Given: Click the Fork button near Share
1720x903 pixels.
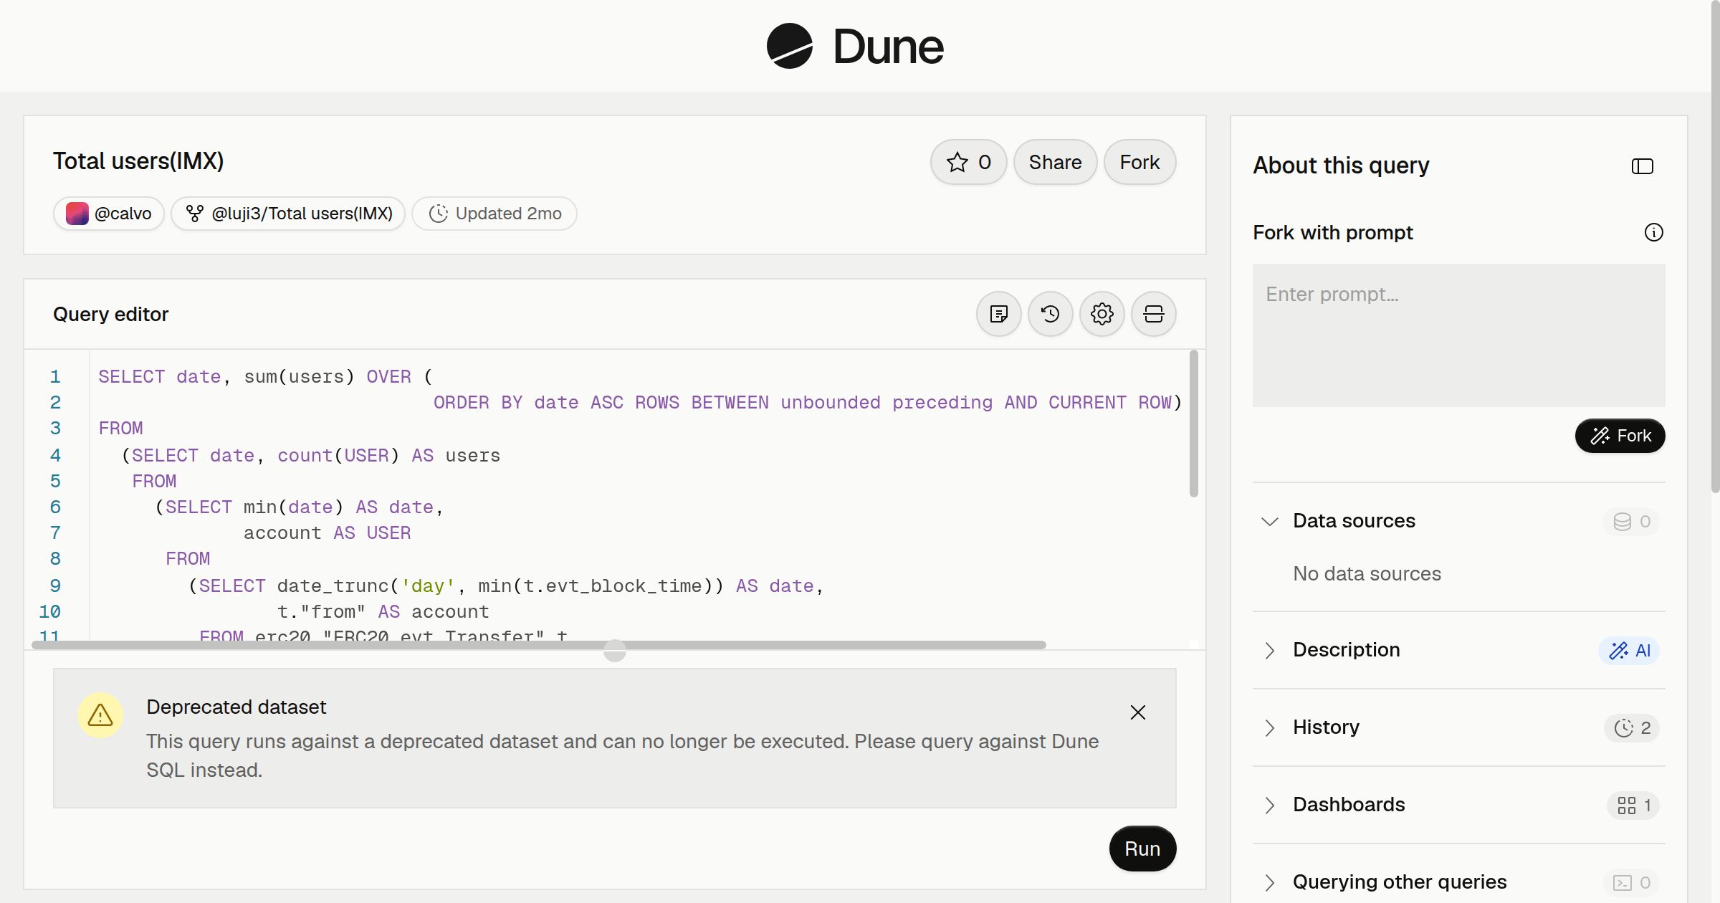Looking at the screenshot, I should click(x=1139, y=162).
